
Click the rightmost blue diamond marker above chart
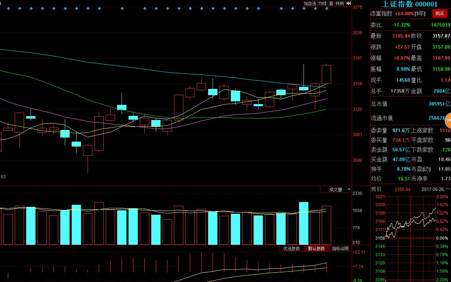click(327, 8)
